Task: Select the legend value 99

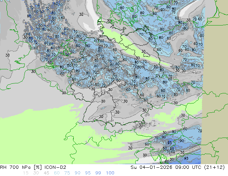Action: coord(98,173)
